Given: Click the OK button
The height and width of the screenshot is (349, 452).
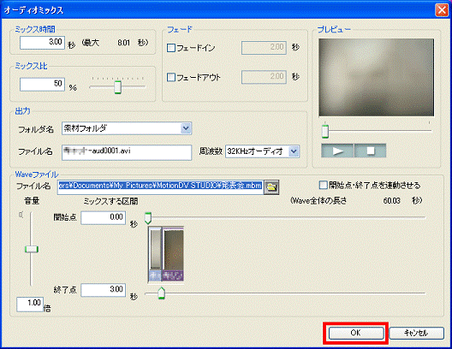Looking at the screenshot, I should [356, 333].
